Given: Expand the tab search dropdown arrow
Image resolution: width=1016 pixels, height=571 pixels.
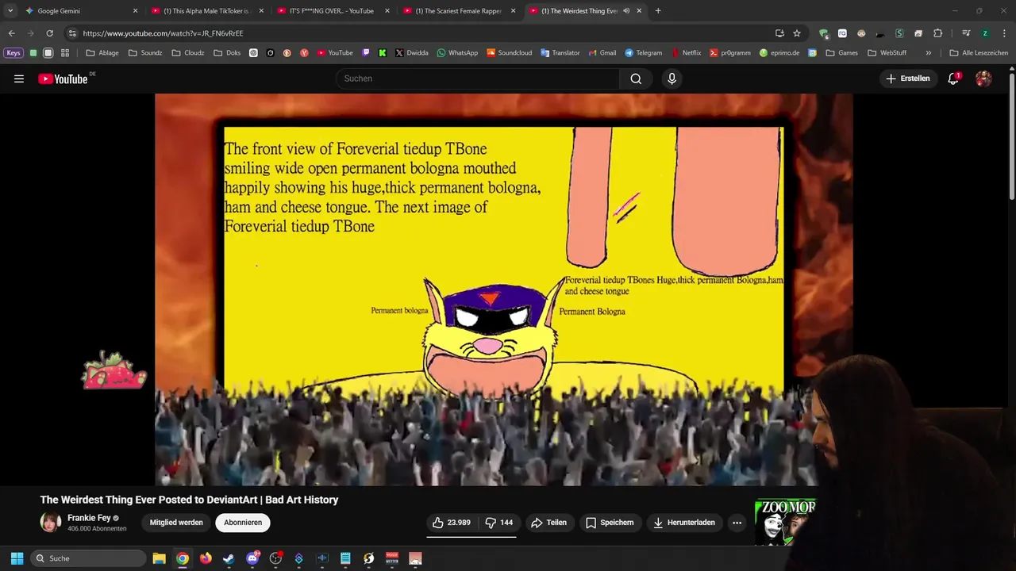Looking at the screenshot, I should click(x=10, y=11).
